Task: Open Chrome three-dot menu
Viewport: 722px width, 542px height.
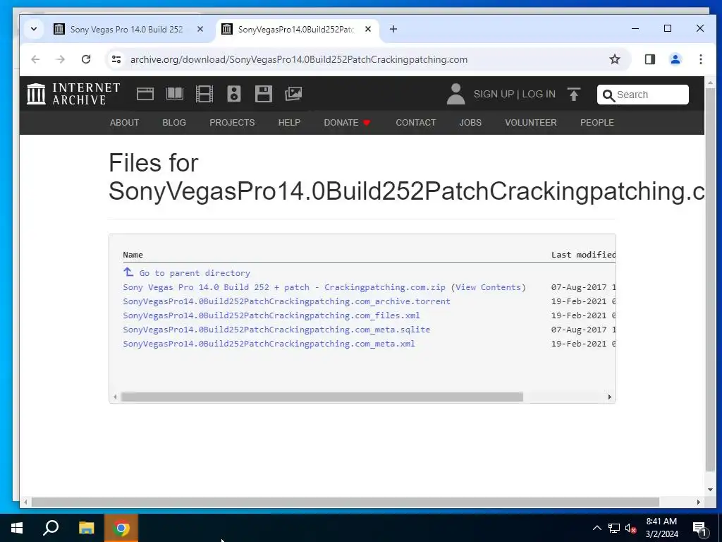Action: coord(700,59)
